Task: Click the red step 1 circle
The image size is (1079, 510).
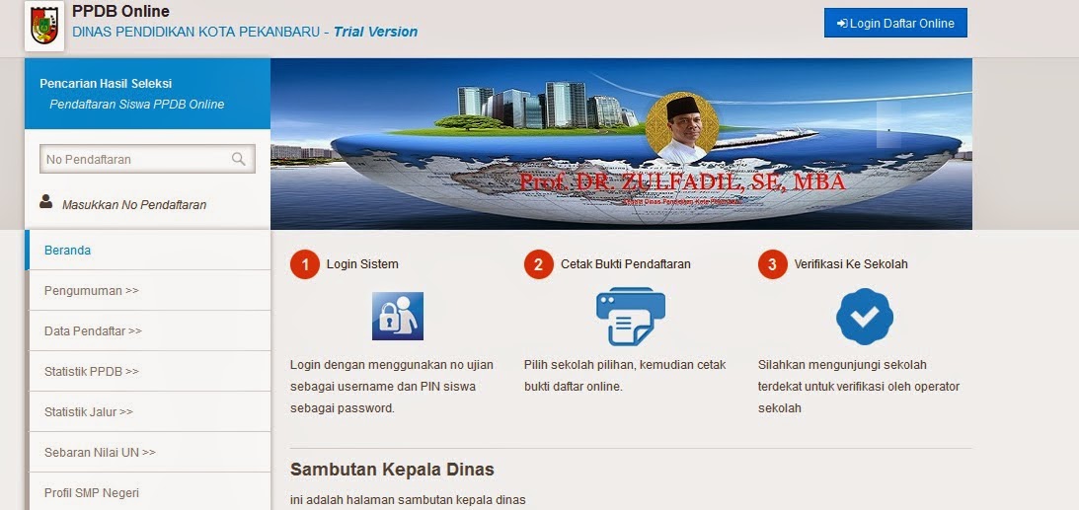Action: pos(305,264)
